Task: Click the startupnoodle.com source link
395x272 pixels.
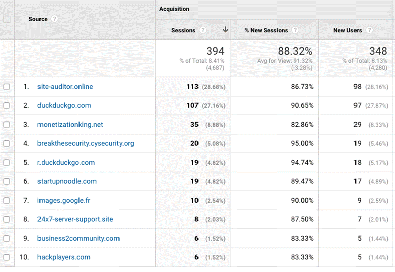Action: 67,181
